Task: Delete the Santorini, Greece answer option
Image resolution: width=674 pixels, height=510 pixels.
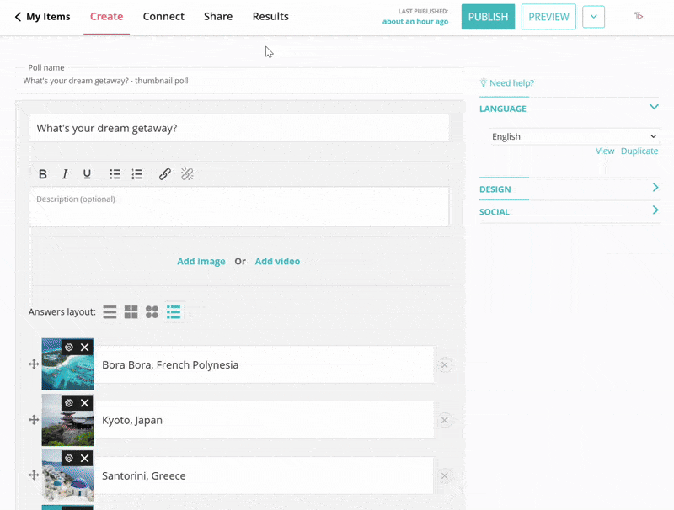Action: (445, 475)
